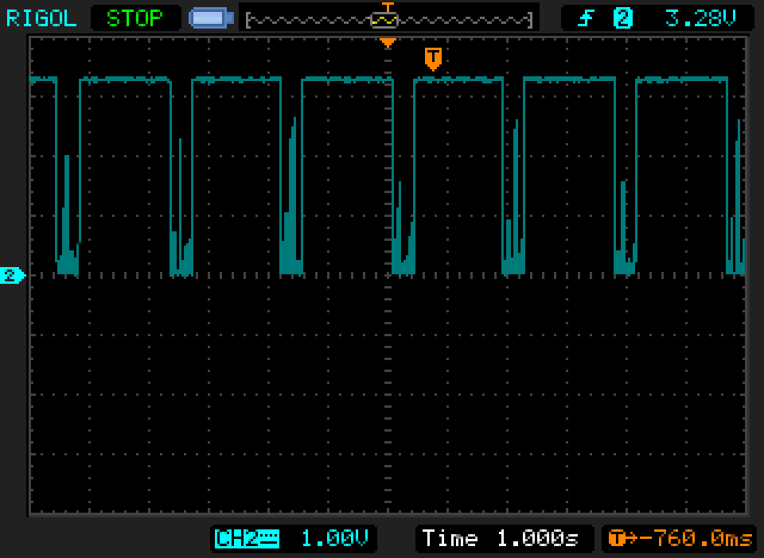Click the orange T trigger position marker
This screenshot has width=764, height=558.
(433, 59)
